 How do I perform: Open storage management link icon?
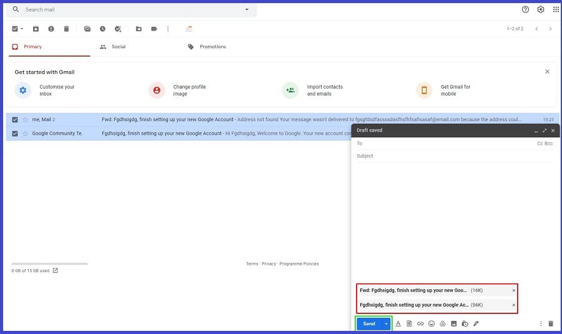tap(55, 270)
